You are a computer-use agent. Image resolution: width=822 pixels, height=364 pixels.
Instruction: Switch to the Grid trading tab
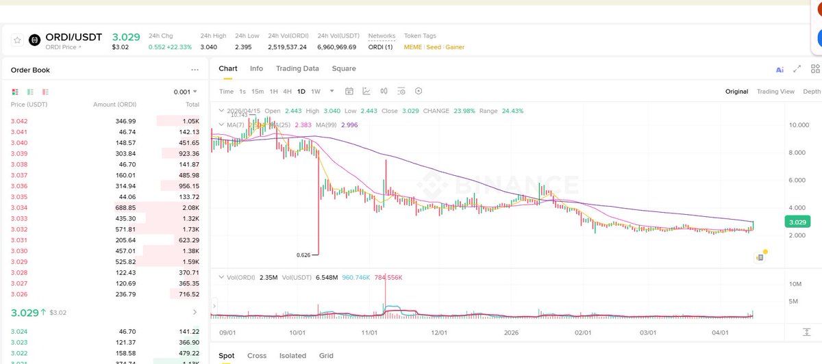[326, 356]
